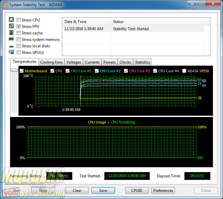223x199 pixels.
Task: Click the Date & Time column header
Action: tap(87, 22)
